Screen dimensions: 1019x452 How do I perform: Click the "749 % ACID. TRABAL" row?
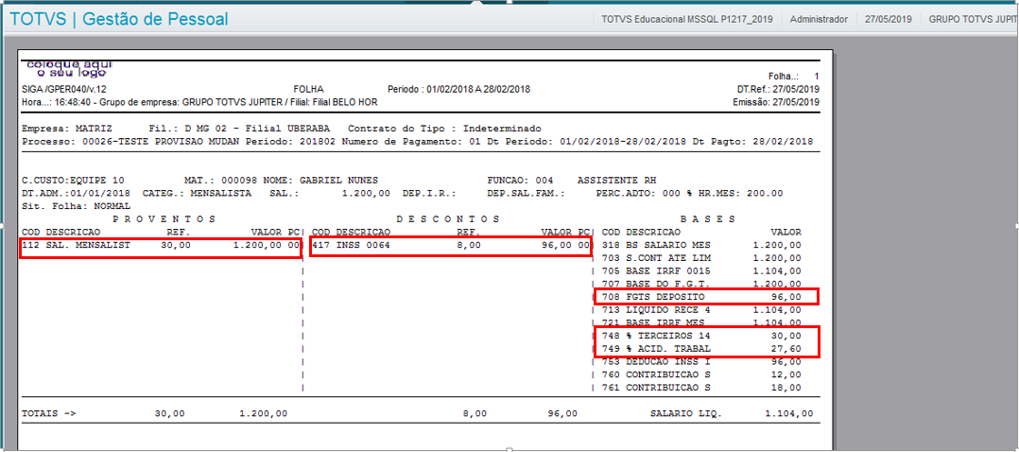(x=701, y=349)
